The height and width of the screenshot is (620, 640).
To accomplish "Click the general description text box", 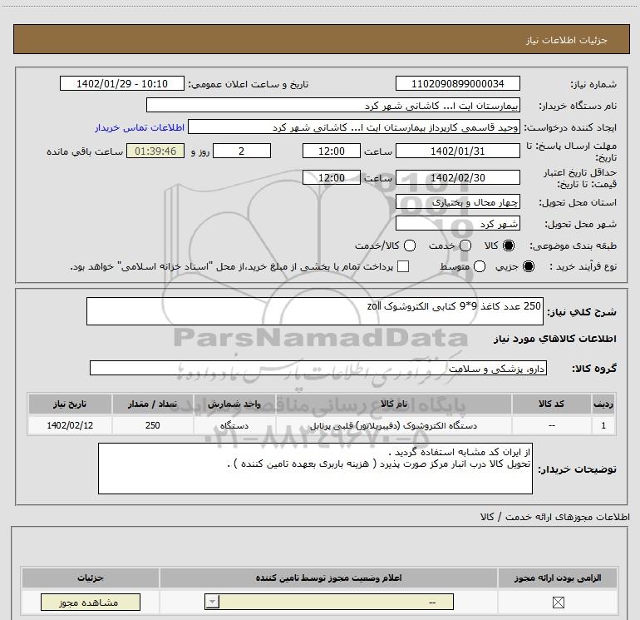I will 315,311.
